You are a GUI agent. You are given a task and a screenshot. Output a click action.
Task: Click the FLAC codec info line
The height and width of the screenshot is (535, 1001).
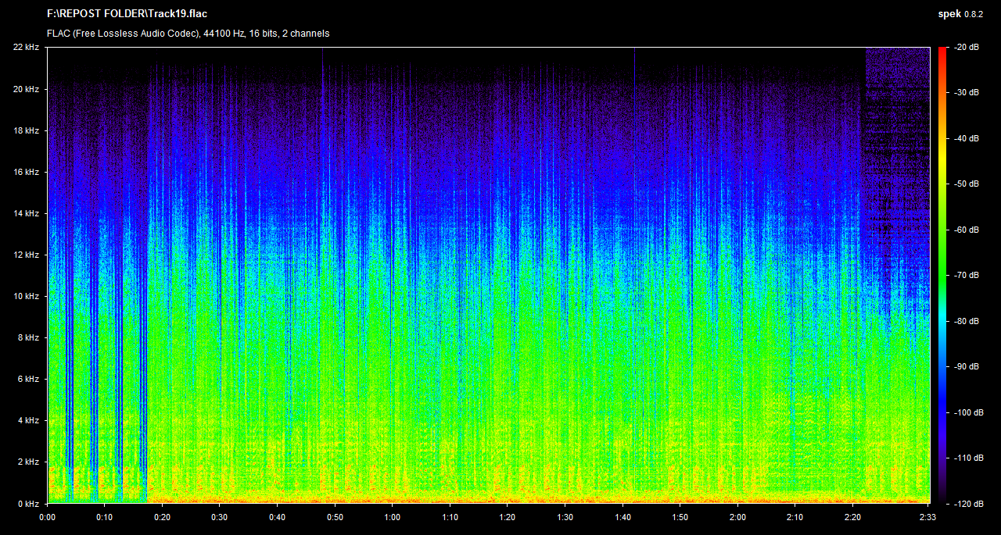[188, 34]
